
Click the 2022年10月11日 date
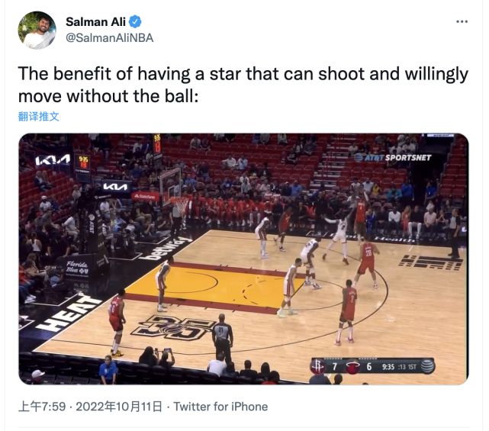click(x=119, y=407)
